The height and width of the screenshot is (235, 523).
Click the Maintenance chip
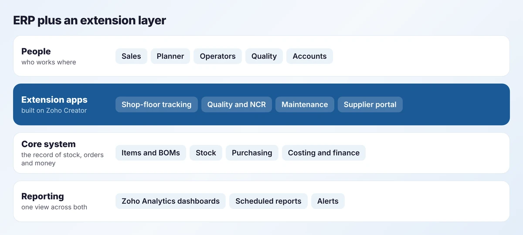coord(305,104)
